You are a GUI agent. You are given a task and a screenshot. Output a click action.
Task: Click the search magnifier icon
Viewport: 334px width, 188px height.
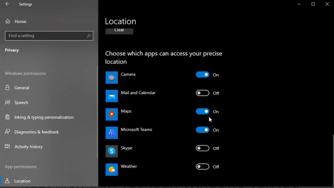click(x=89, y=36)
